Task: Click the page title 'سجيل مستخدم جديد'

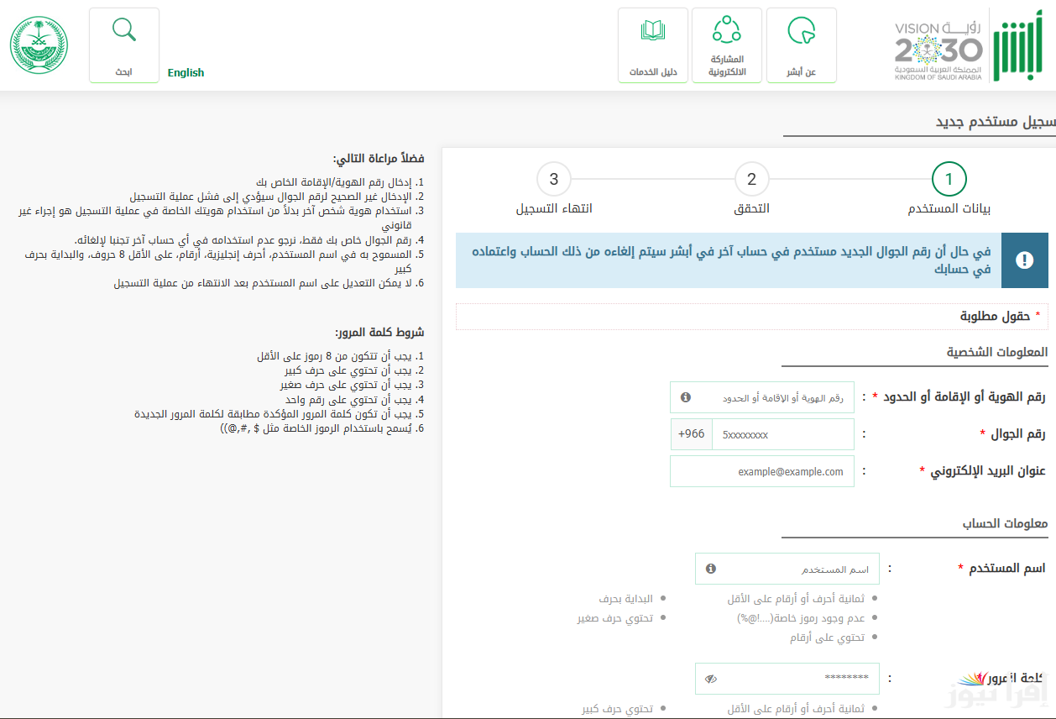Action: (996, 122)
